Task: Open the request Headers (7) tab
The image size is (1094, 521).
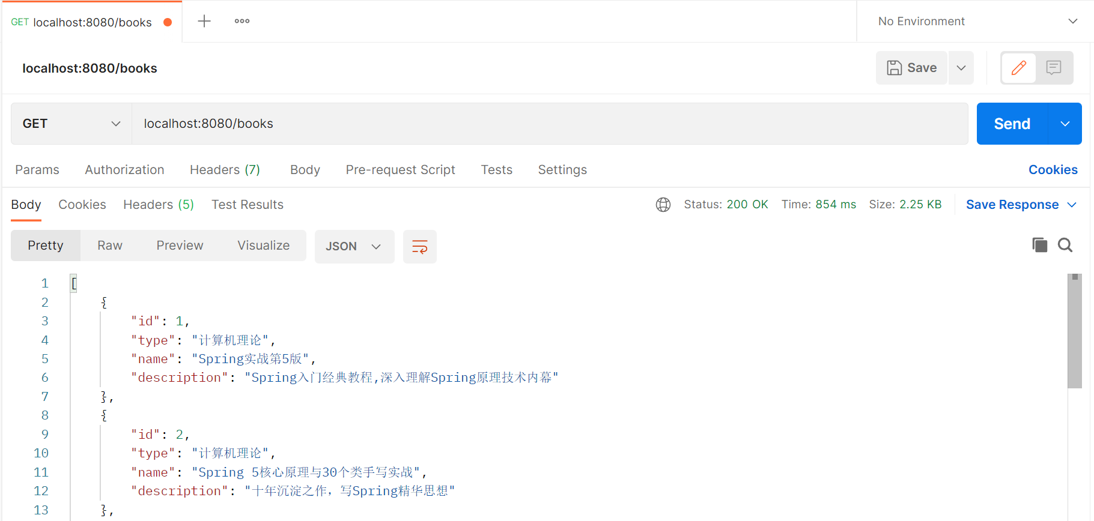Action: click(x=225, y=170)
